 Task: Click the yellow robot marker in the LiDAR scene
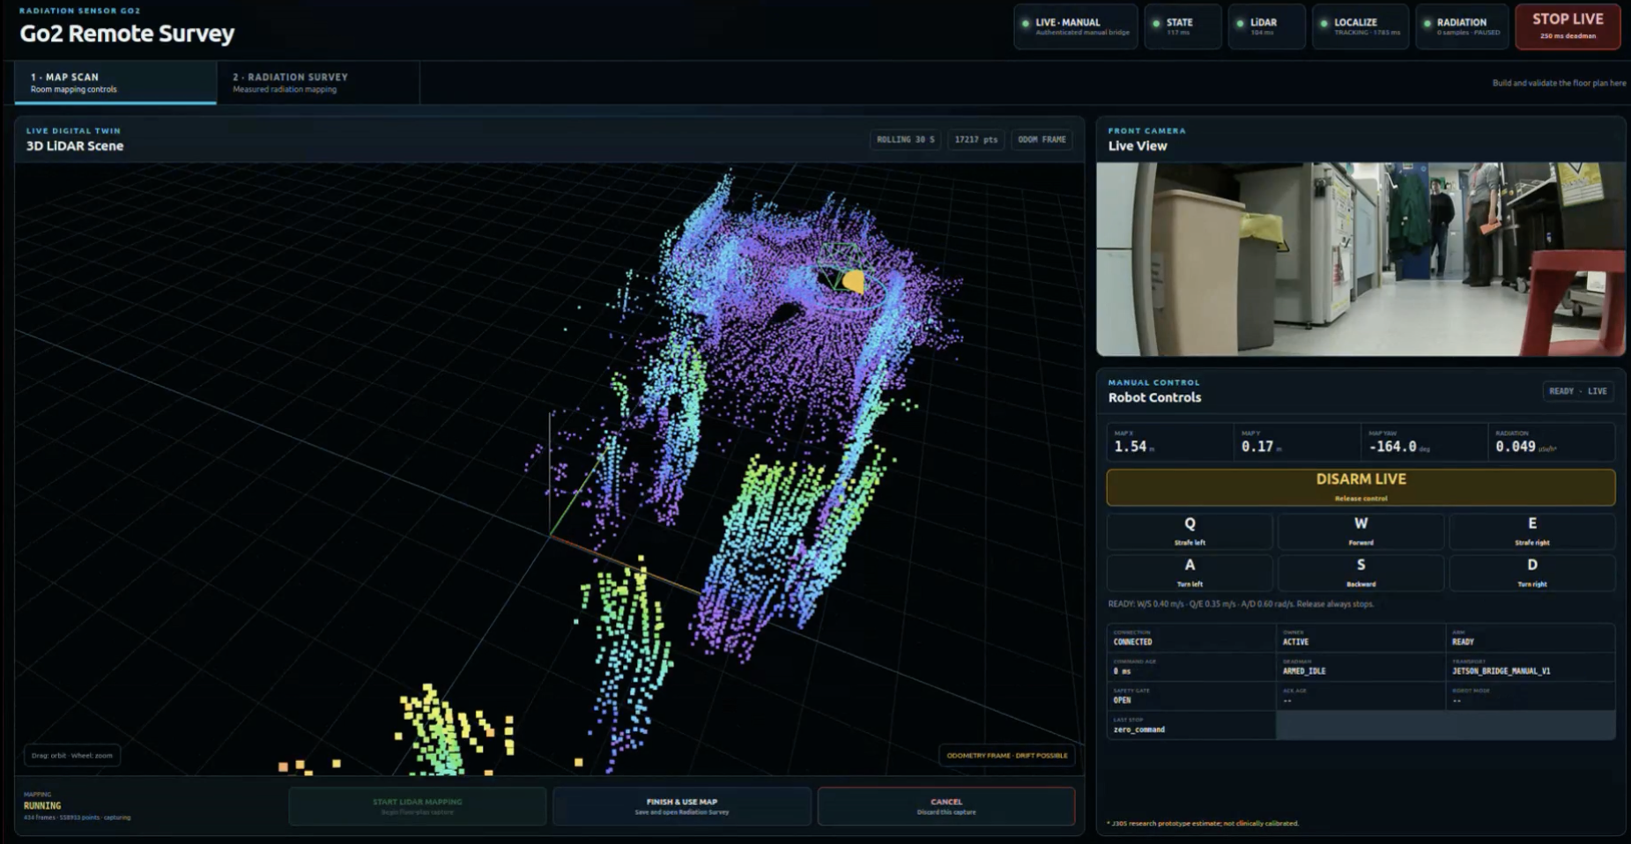(853, 281)
